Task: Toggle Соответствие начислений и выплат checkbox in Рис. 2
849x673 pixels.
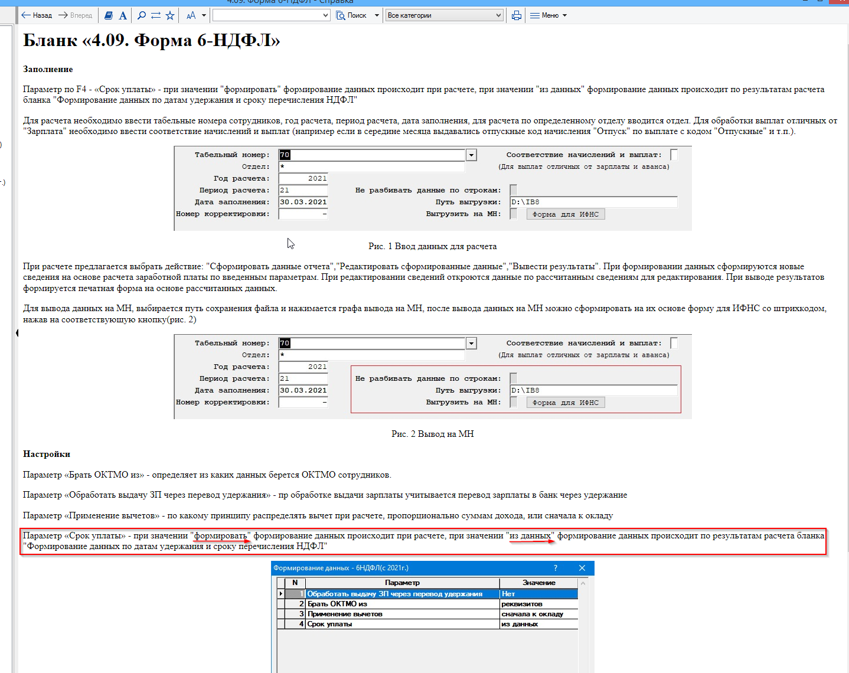Action: [674, 343]
